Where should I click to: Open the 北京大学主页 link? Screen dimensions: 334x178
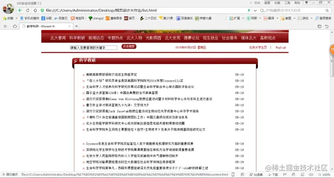[258, 47]
